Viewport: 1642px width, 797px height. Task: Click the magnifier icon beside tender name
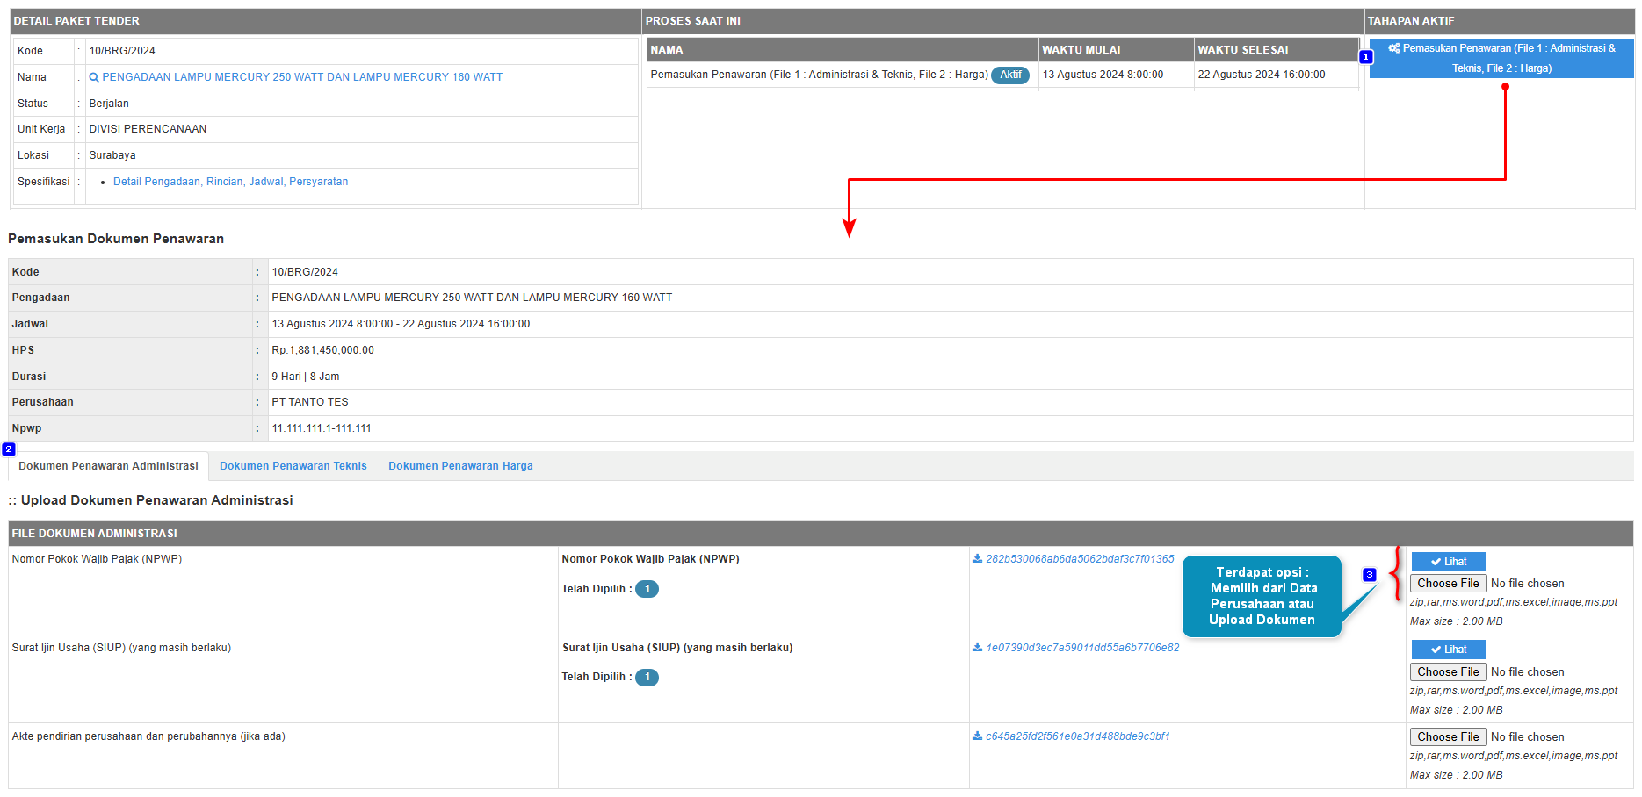pyautogui.click(x=94, y=77)
